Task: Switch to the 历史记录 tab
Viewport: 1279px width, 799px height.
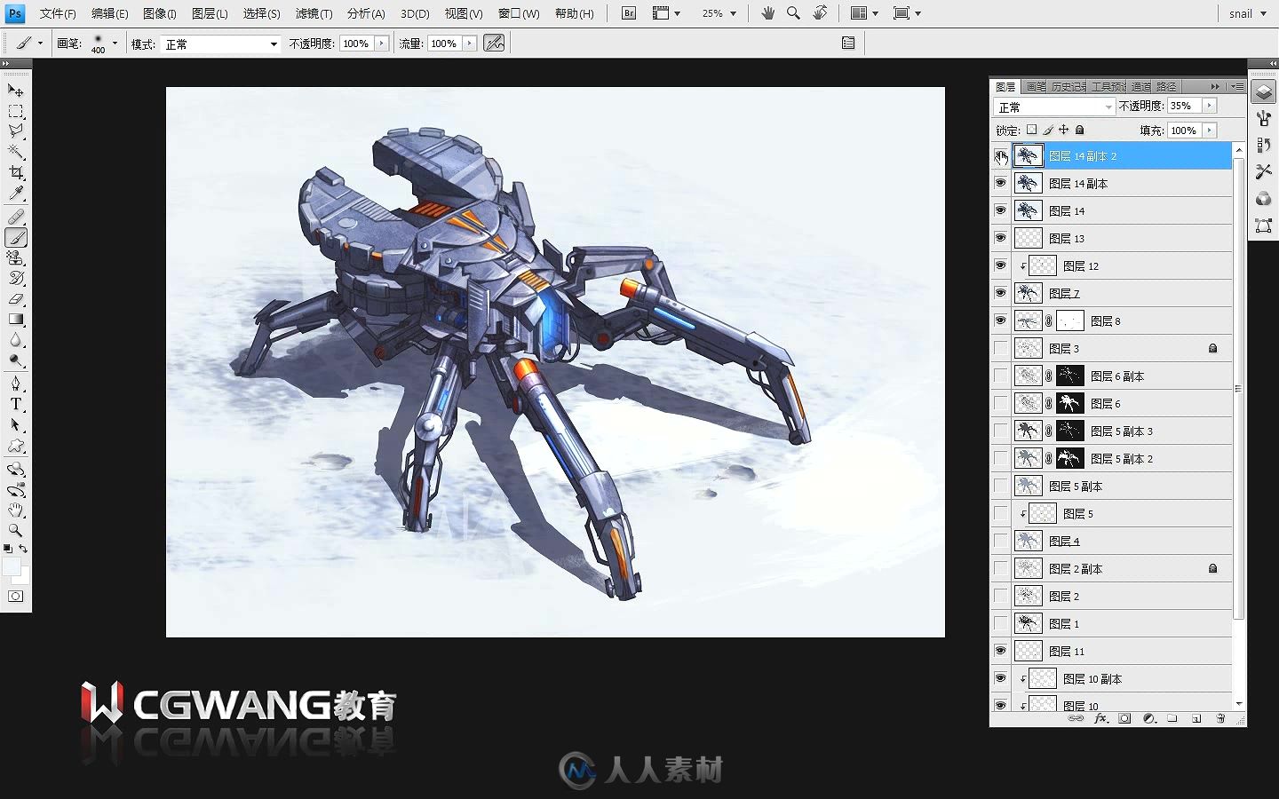Action: tap(1068, 86)
